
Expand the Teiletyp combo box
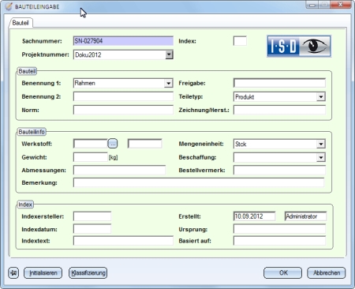321,97
